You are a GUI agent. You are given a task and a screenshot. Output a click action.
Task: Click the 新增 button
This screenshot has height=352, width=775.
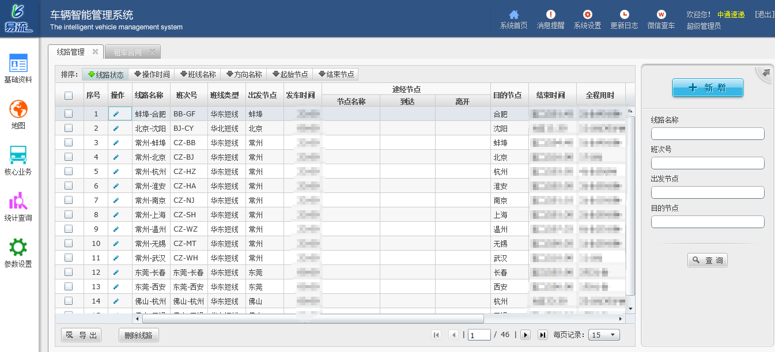(x=708, y=88)
